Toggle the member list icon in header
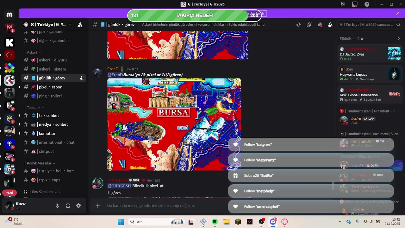Viewport: 405px width, 228px height. click(330, 24)
